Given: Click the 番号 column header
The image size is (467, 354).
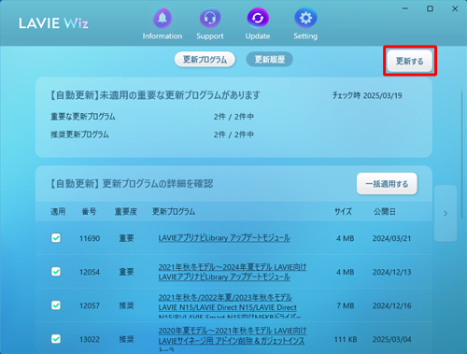Looking at the screenshot, I should pos(89,212).
